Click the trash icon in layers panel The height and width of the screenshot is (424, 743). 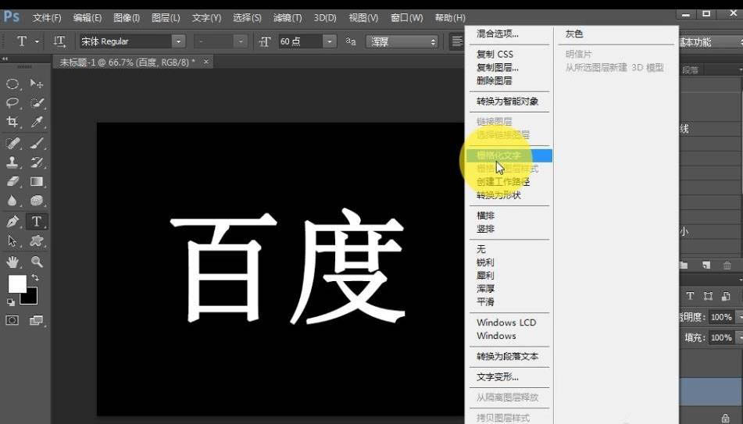point(727,265)
